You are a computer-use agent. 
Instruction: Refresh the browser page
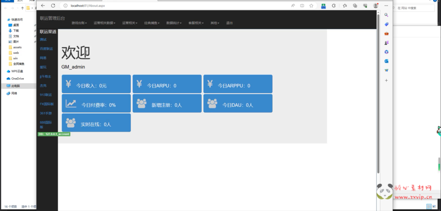pyautogui.click(x=53, y=6)
